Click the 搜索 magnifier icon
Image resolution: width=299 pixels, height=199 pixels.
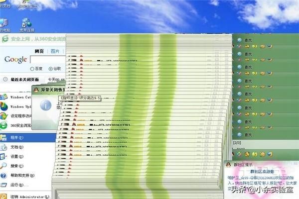(4, 166)
